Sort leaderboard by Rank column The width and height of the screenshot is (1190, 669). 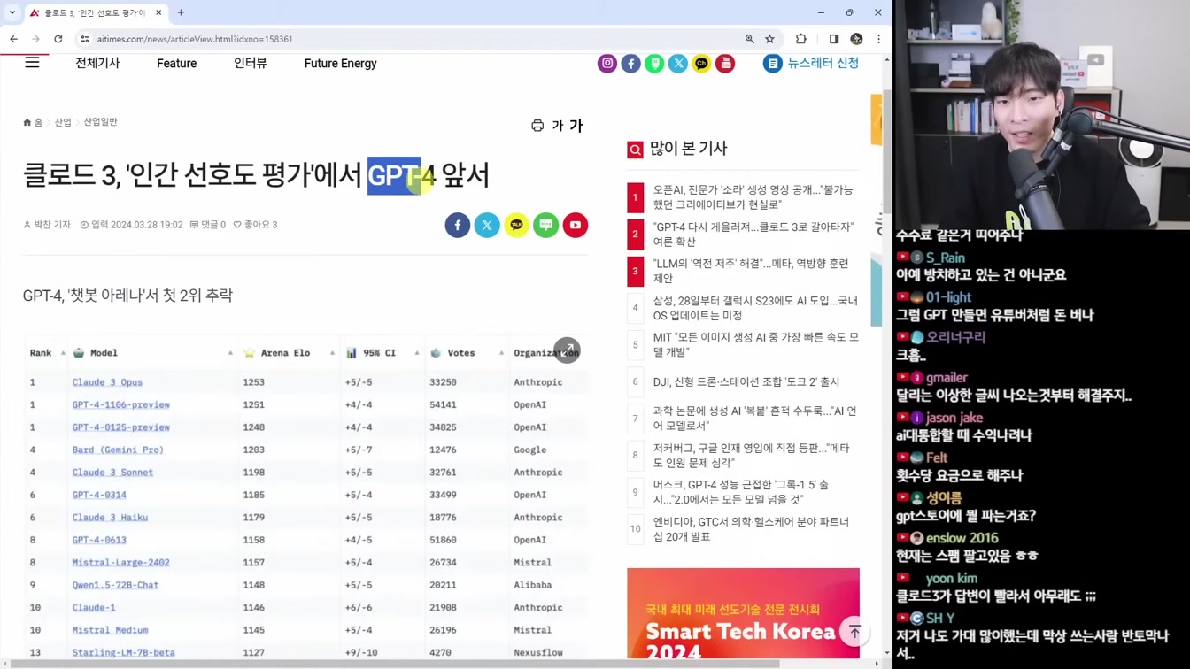[47, 353]
